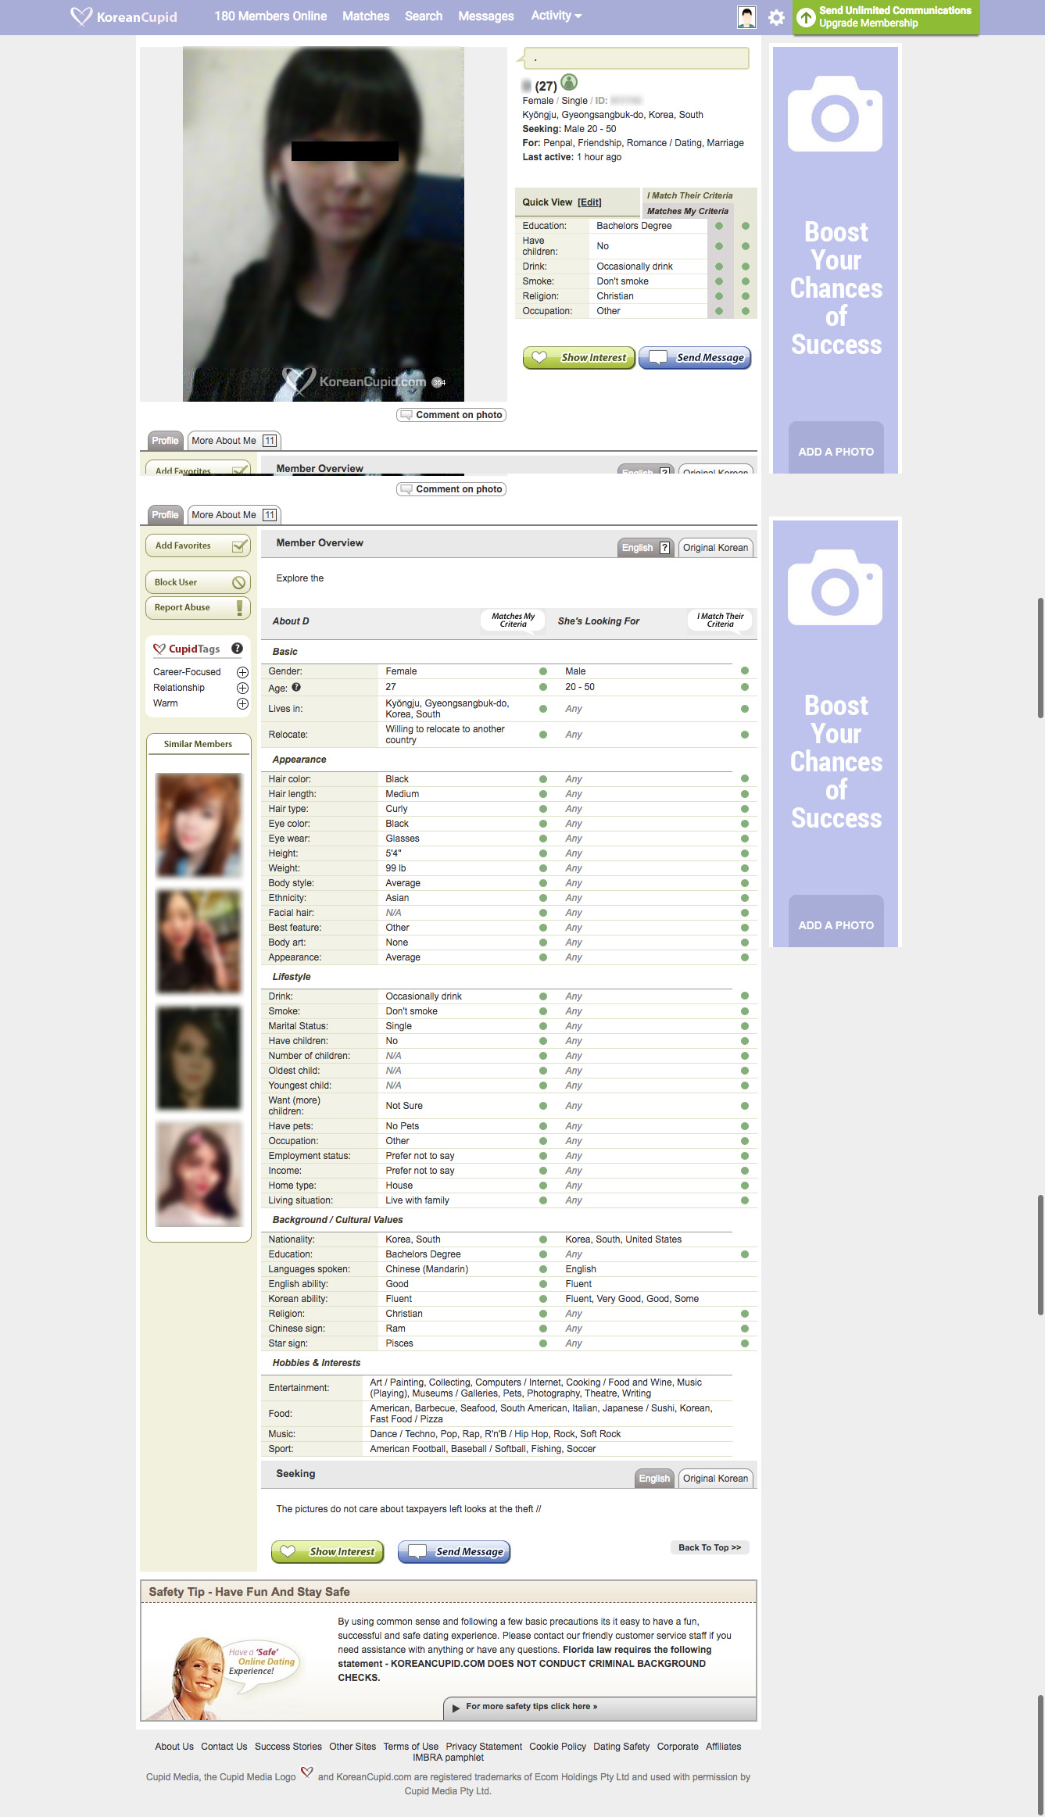This screenshot has height=1817, width=1045.
Task: Click the green Upgrade Membership arrow icon
Action: [806, 17]
